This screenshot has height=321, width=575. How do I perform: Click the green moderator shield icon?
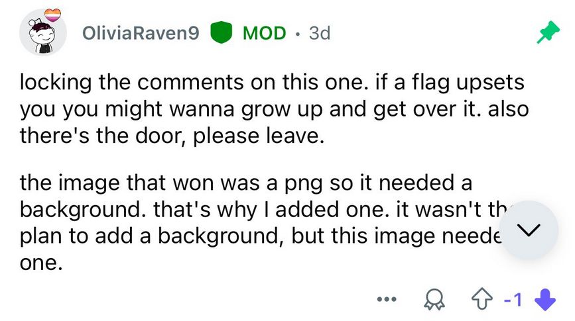(x=221, y=32)
